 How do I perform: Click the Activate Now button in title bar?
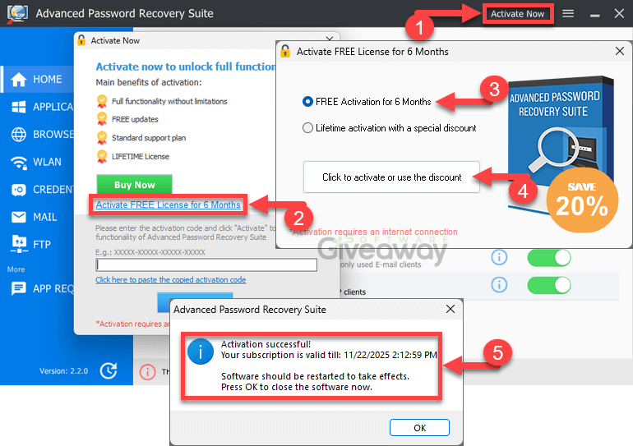coord(517,14)
